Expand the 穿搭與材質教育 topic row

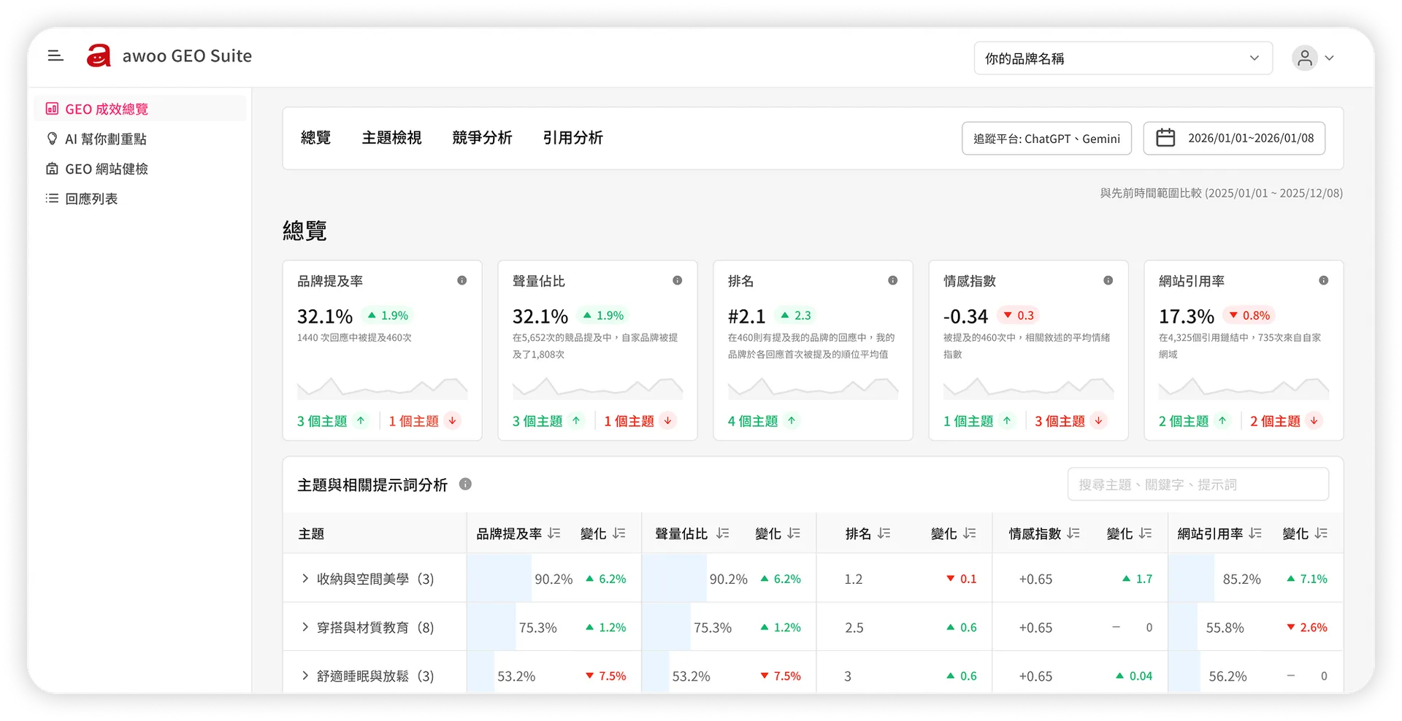click(x=304, y=627)
